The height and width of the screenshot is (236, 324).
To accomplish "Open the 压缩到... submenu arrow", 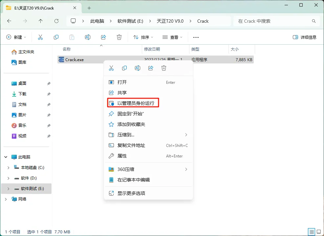I will coord(186,135).
